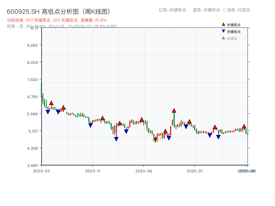Toggle the 关键高点 legend label
This screenshot has width=275, height=206.
[x=234, y=25]
